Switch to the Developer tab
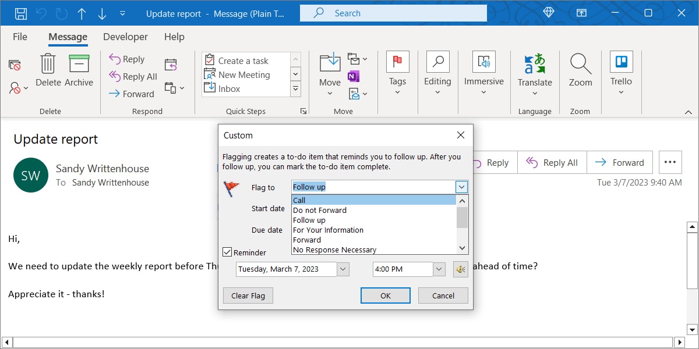 [x=125, y=37]
